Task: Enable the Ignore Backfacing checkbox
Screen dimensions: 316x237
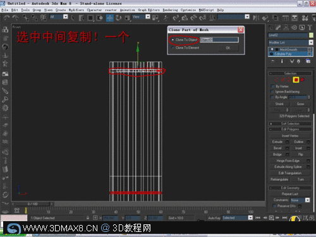Action: point(273,92)
